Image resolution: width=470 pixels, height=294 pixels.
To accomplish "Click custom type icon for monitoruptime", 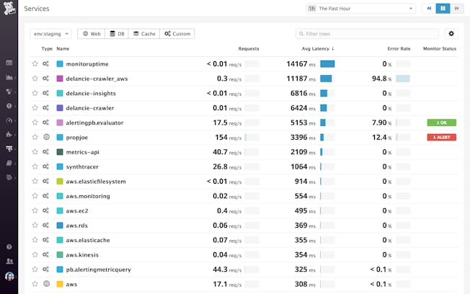I will 45,63.
